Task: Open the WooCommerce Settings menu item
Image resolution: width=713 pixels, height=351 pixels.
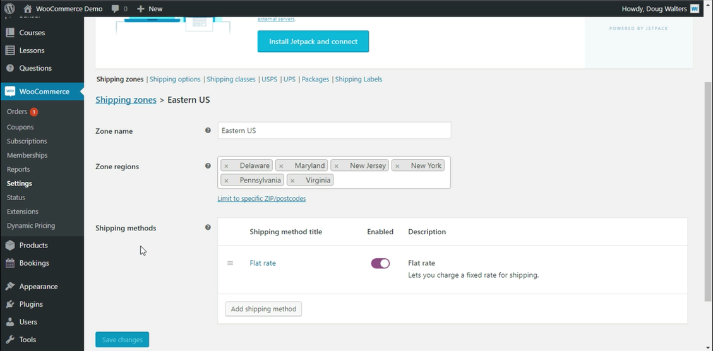Action: pyautogui.click(x=20, y=184)
